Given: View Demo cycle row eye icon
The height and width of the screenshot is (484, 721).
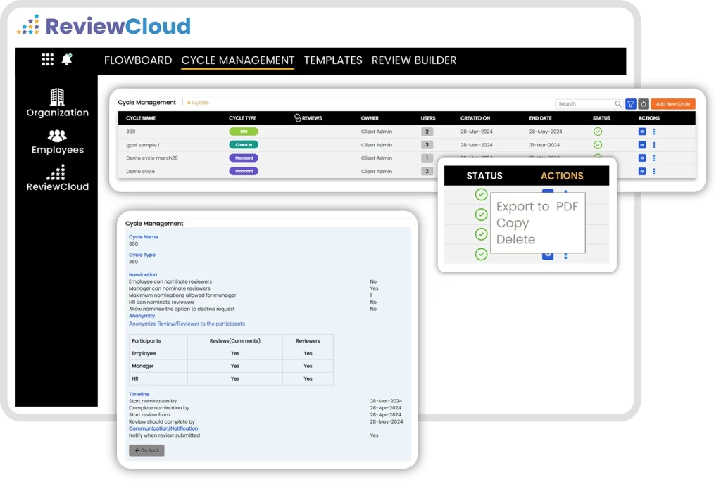Looking at the screenshot, I should 642,171.
